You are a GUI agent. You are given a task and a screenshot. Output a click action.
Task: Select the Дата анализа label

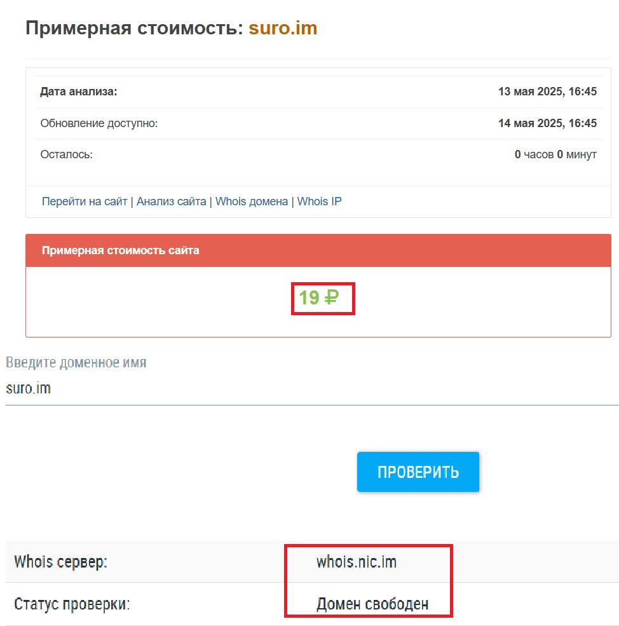pyautogui.click(x=79, y=92)
